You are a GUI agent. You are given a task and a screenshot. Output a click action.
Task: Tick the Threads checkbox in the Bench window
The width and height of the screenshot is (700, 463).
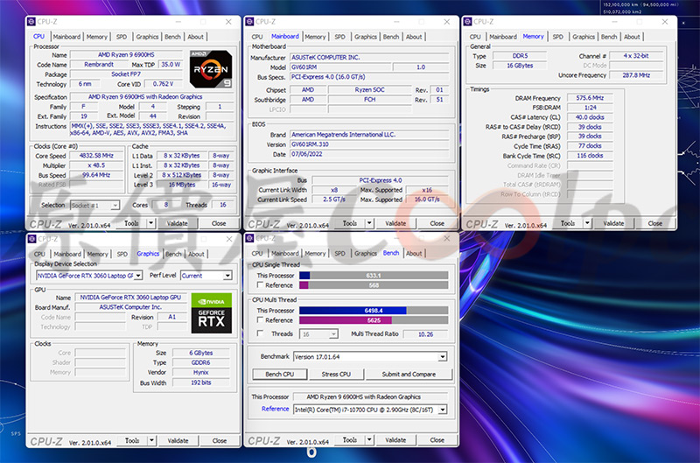(260, 333)
